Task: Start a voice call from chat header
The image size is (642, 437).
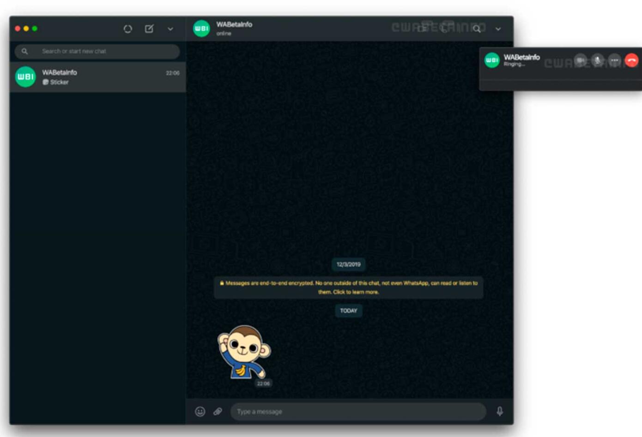Action: [444, 29]
